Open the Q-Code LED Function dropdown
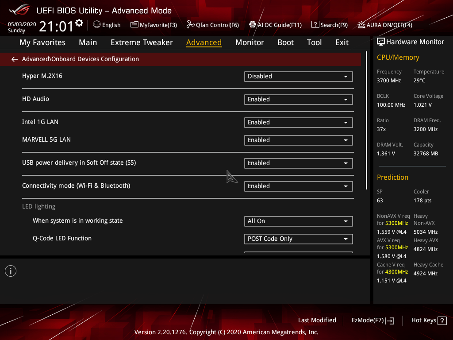Viewport: 453px width, 340px height. click(299, 239)
